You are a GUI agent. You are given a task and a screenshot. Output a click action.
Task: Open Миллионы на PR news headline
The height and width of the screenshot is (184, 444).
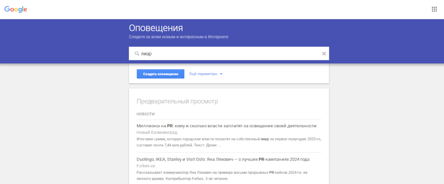226,125
